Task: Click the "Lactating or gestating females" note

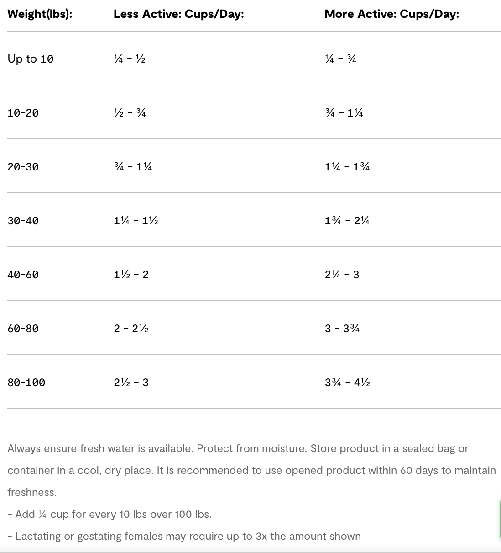Action: pyautogui.click(x=184, y=536)
